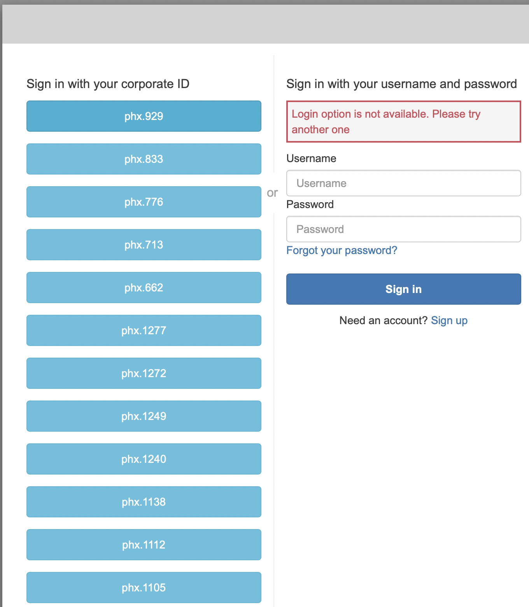The image size is (529, 607).
Task: Sign in with phx.1138
Action: 144,502
